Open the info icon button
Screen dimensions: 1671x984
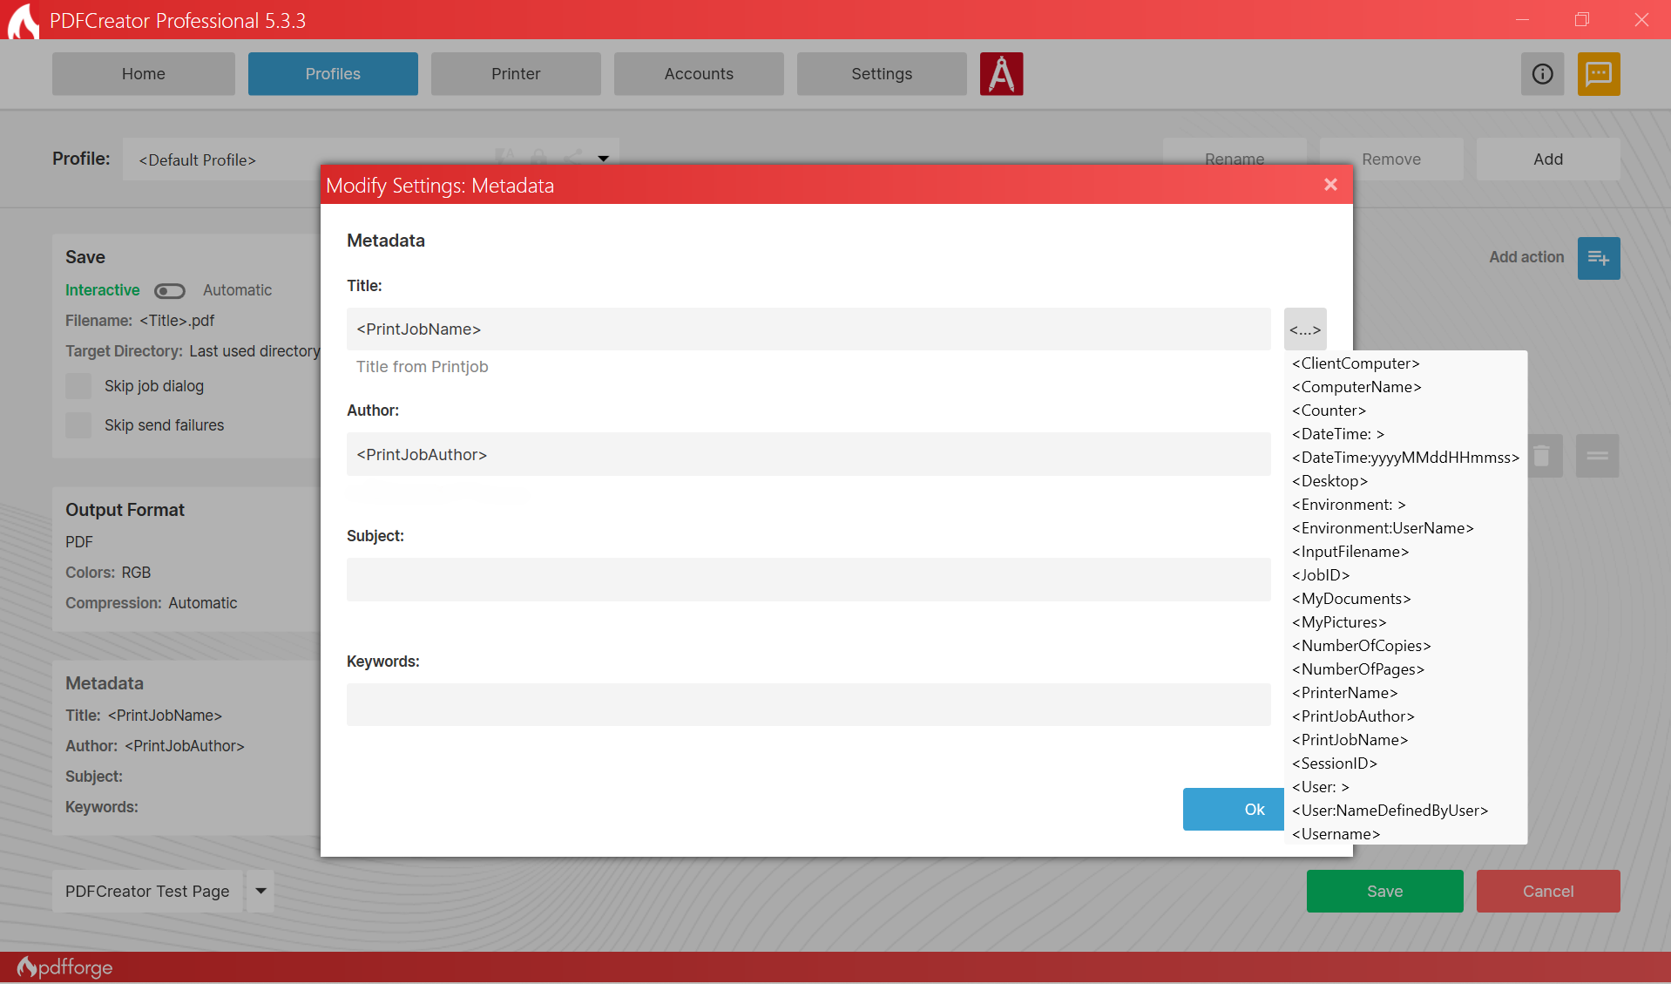1542,74
